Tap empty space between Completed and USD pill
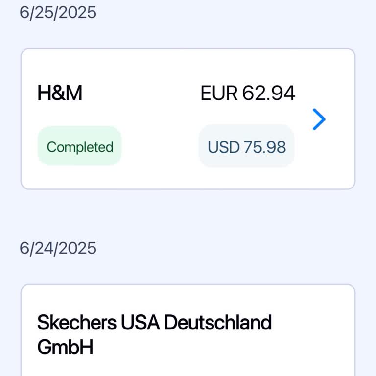This screenshot has width=376, height=376. (160, 147)
